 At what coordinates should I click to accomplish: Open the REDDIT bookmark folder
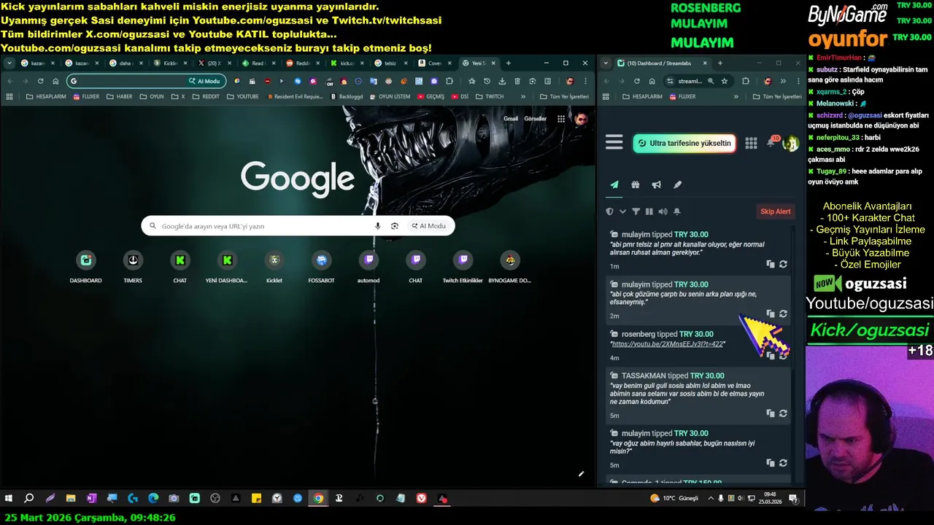pyautogui.click(x=205, y=96)
